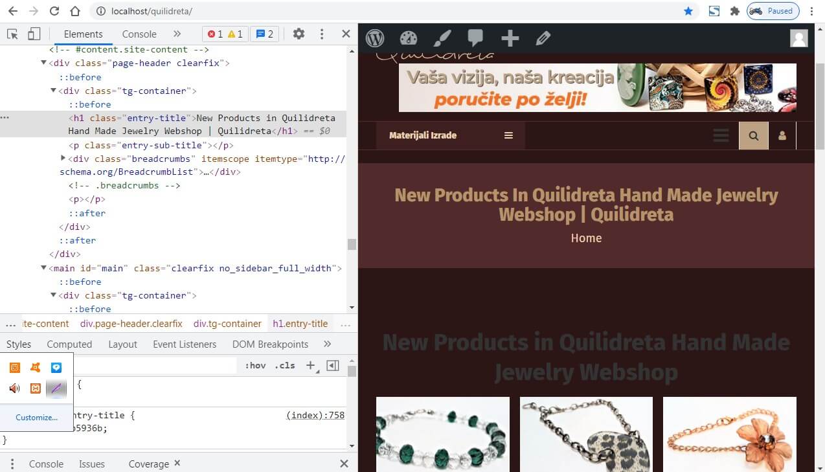Image resolution: width=825 pixels, height=472 pixels.
Task: Show more DevTools panel tabs
Action: coord(177,34)
